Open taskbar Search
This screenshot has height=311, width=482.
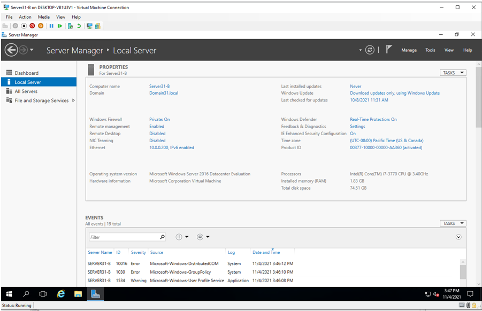coord(26,294)
